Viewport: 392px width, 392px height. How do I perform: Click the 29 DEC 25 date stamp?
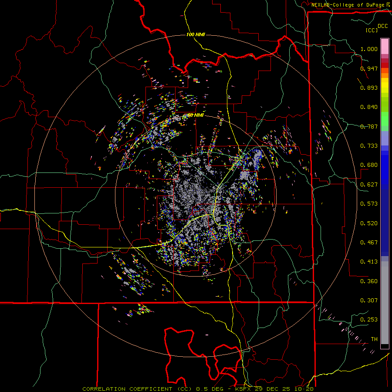point(273,389)
